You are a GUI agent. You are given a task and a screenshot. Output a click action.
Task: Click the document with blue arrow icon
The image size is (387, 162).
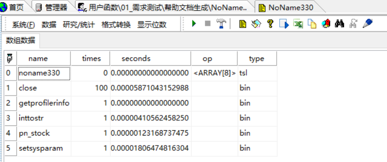pyautogui.click(x=284, y=24)
